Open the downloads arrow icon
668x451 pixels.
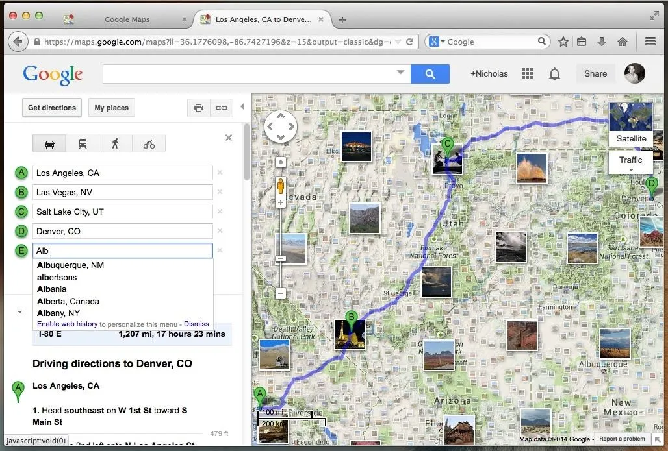point(602,42)
